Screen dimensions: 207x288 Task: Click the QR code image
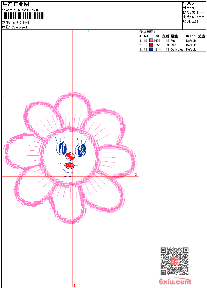pos(174,261)
